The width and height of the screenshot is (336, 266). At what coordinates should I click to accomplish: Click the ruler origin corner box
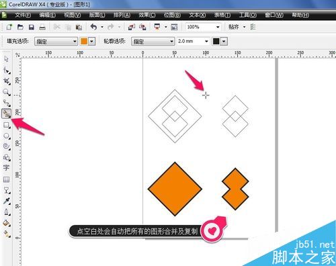[17, 54]
